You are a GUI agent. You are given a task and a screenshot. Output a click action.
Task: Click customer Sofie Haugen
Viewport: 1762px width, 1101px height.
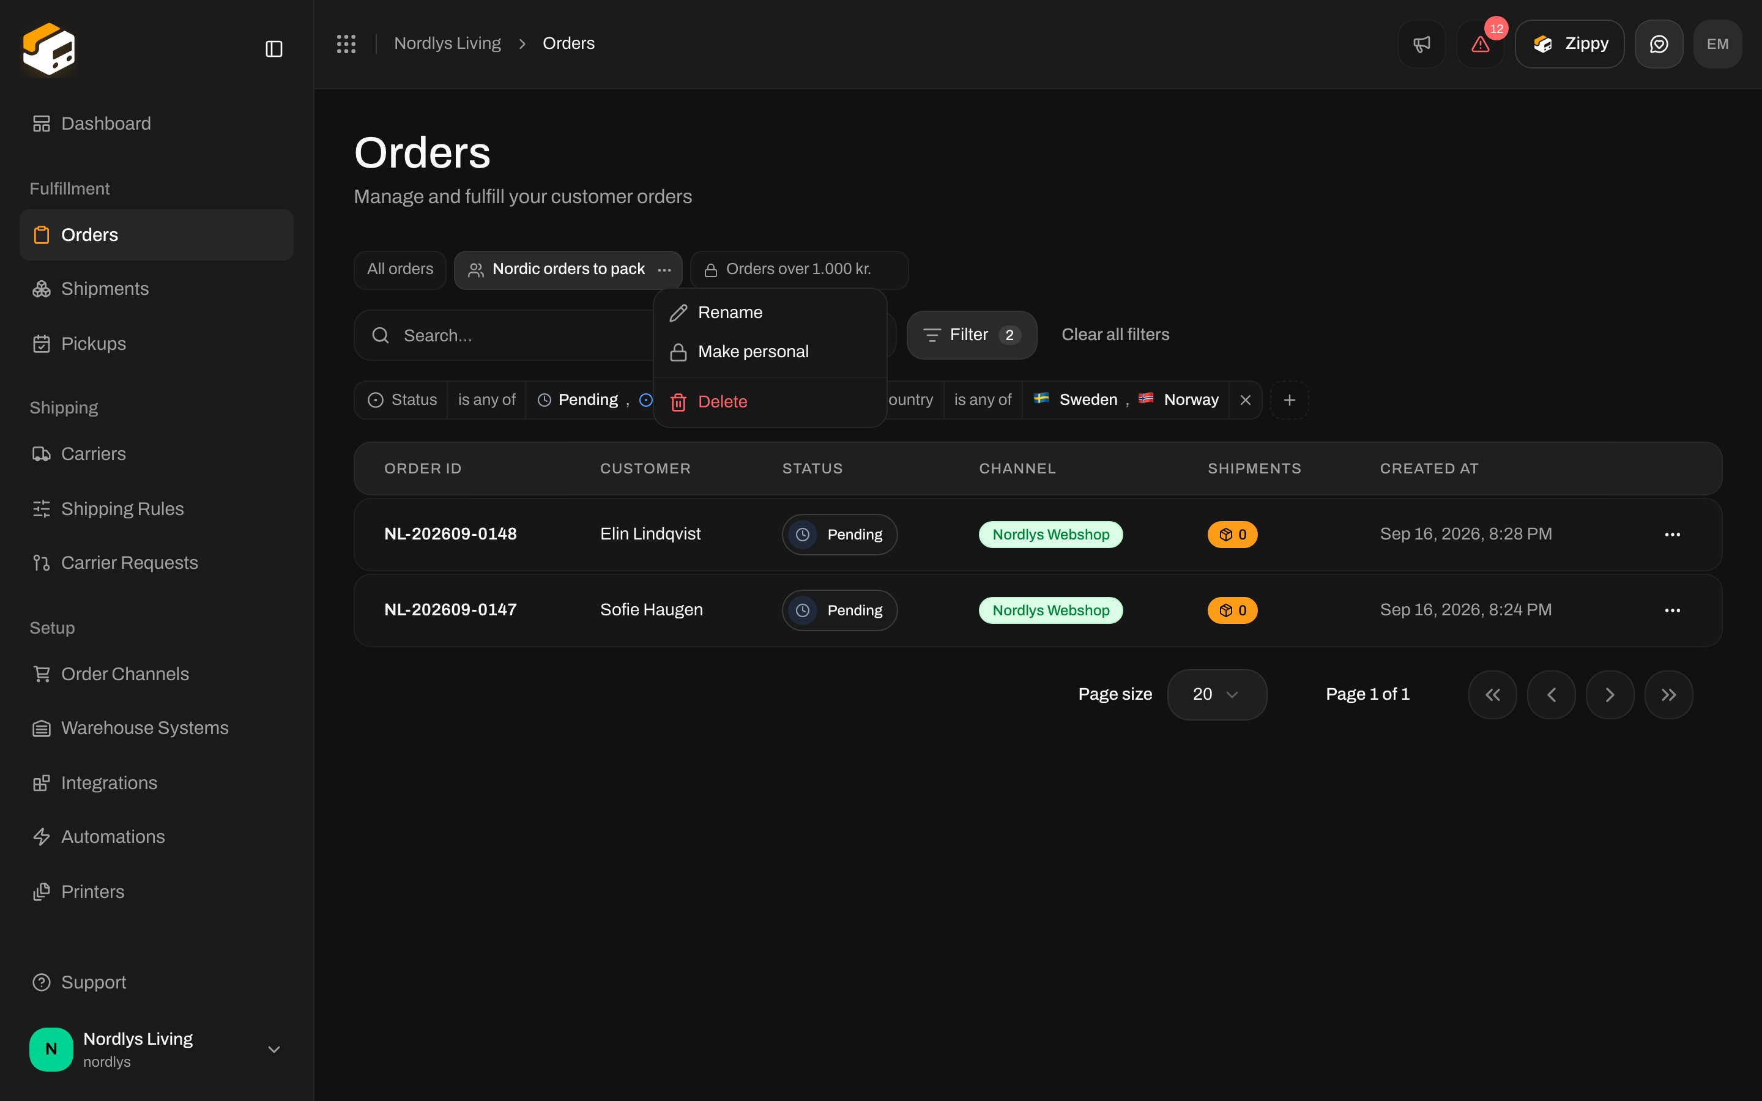point(651,609)
